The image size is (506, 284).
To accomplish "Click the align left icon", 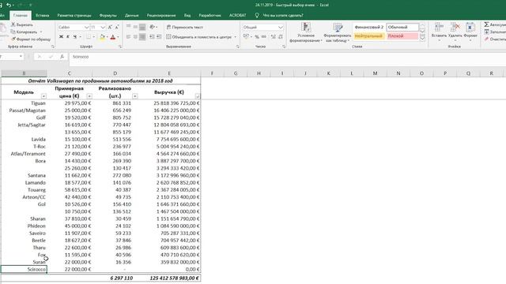I will coord(128,37).
